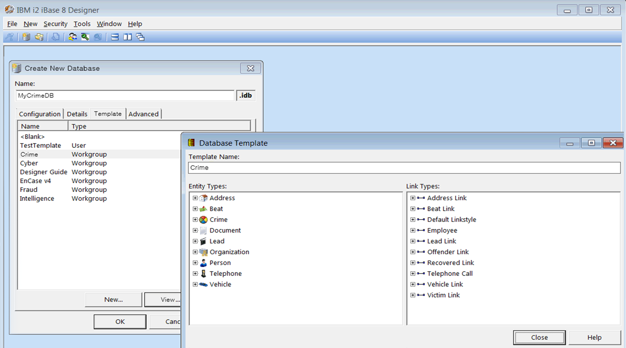Click OK in Create New Database
626x348 pixels.
coord(120,322)
